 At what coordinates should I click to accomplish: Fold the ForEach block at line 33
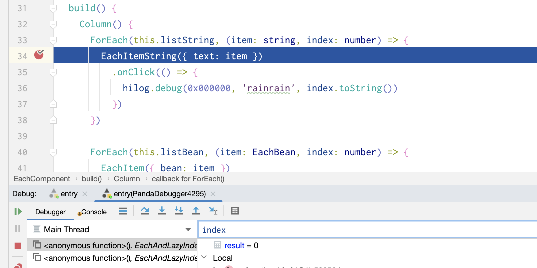click(53, 40)
